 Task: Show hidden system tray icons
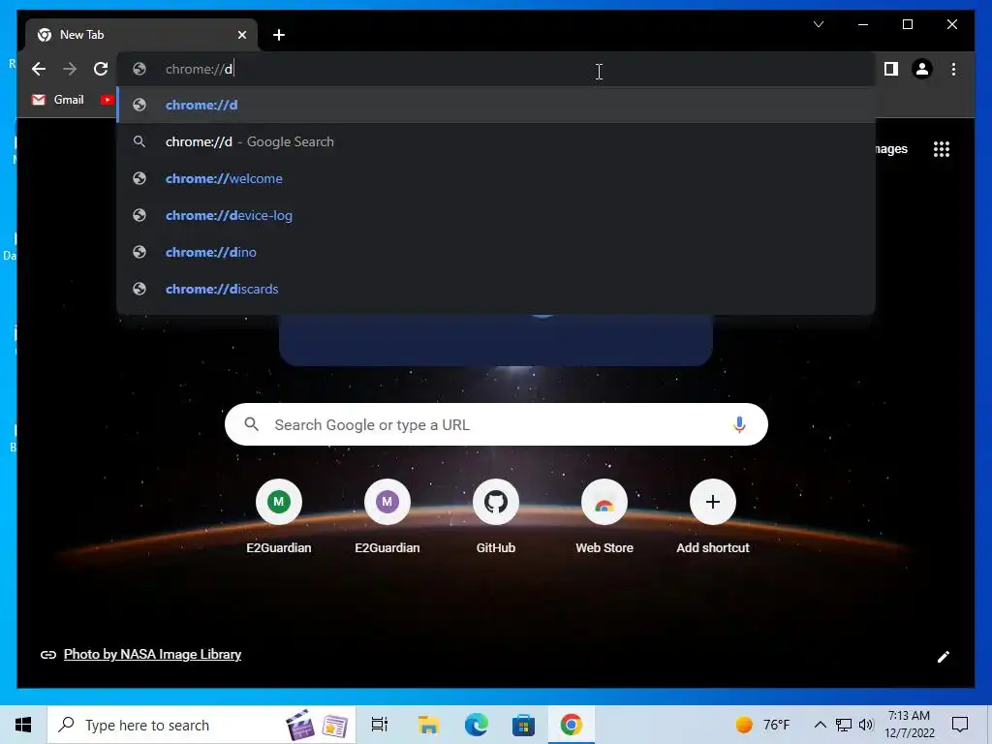820,725
